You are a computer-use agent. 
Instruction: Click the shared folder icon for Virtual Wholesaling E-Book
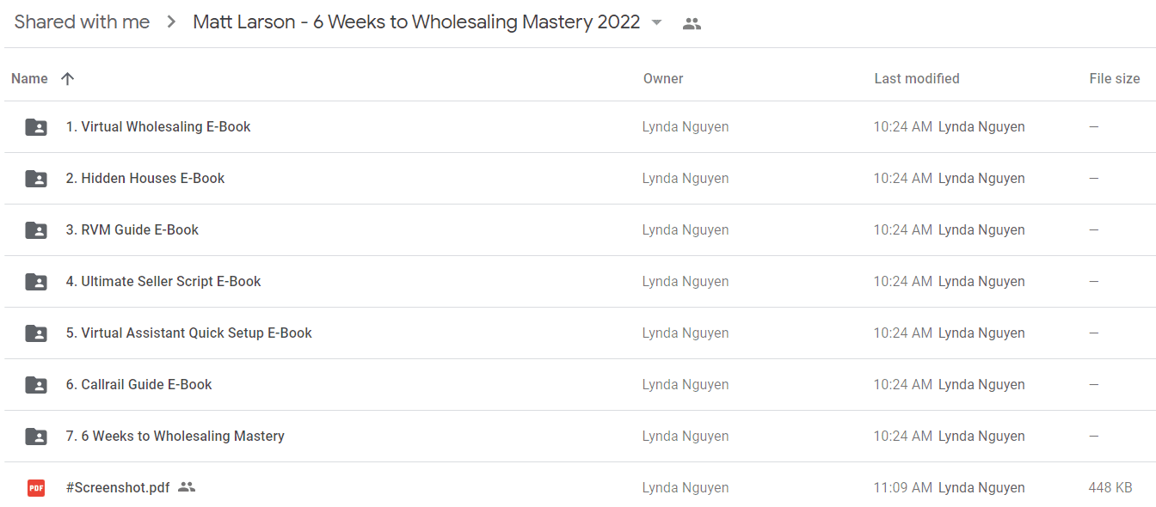(x=36, y=127)
